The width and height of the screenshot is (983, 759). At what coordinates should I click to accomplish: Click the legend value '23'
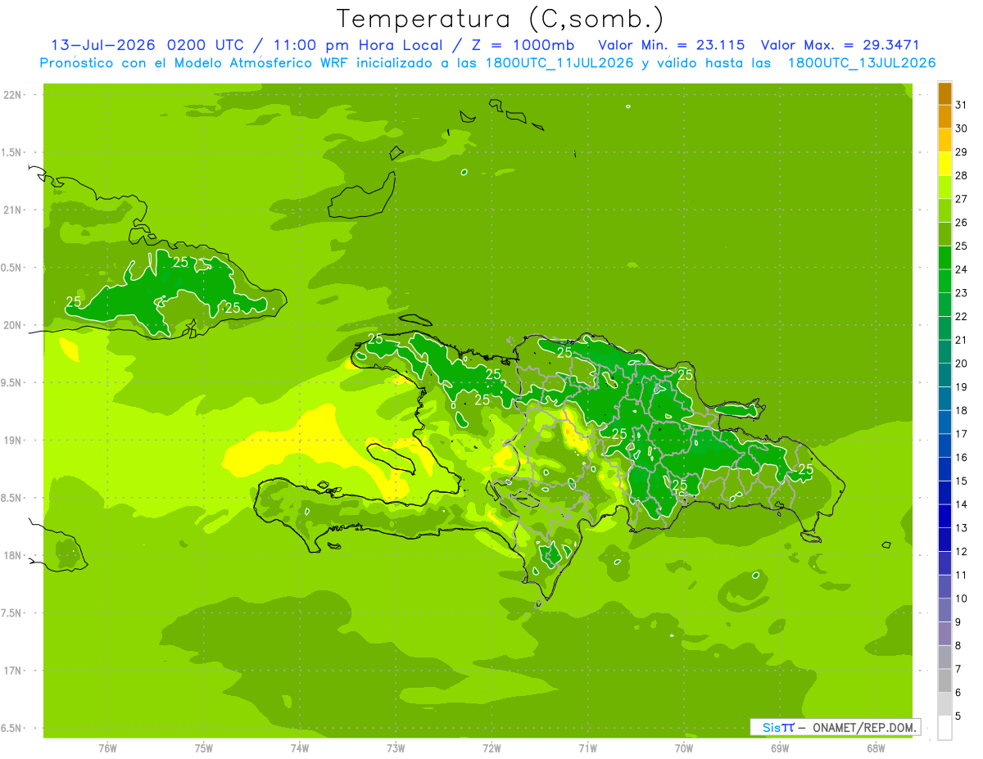click(x=962, y=292)
